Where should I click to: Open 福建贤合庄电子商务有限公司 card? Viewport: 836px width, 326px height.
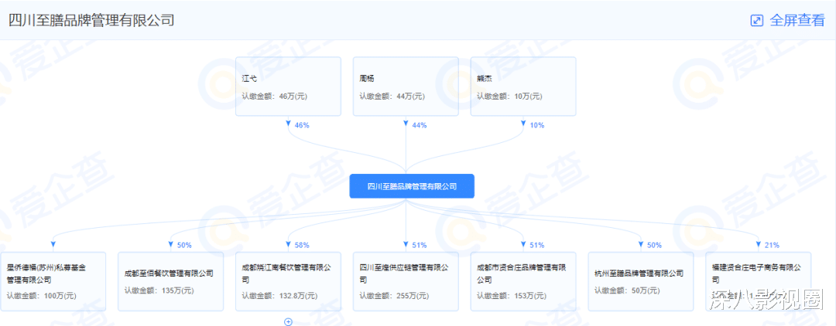pyautogui.click(x=758, y=281)
